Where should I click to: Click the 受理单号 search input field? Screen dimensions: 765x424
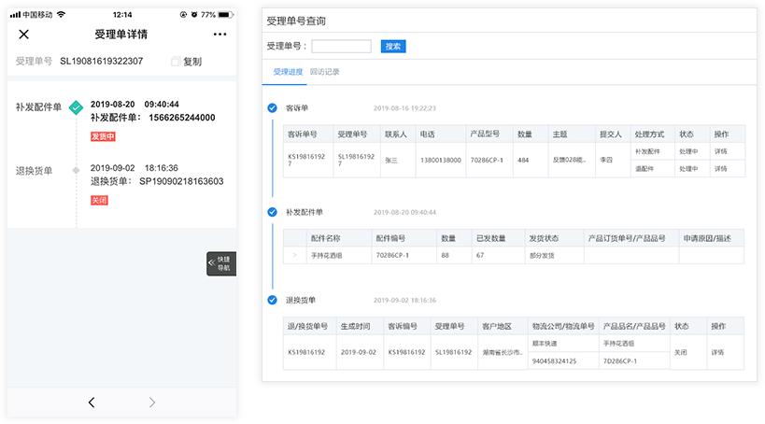pyautogui.click(x=342, y=47)
